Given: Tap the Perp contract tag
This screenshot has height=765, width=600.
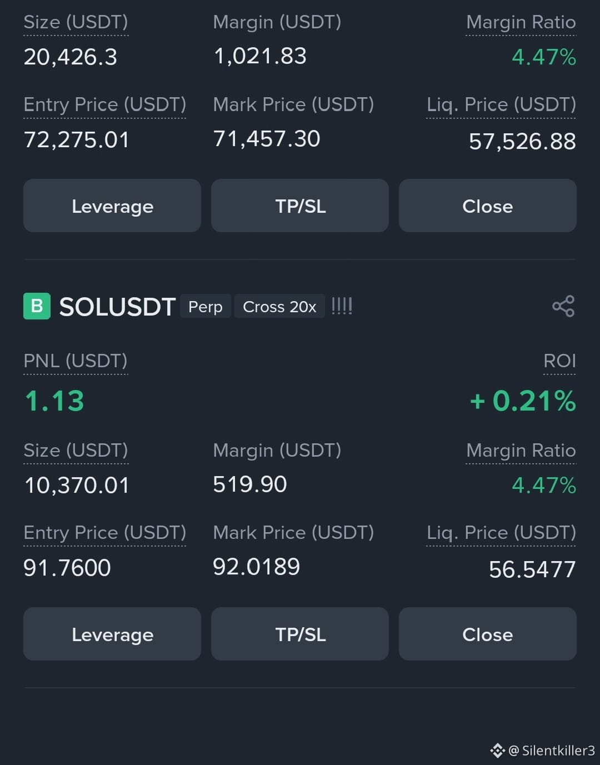Looking at the screenshot, I should [206, 307].
